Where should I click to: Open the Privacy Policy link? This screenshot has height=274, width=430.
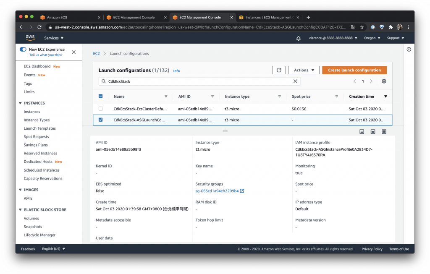click(x=372, y=249)
